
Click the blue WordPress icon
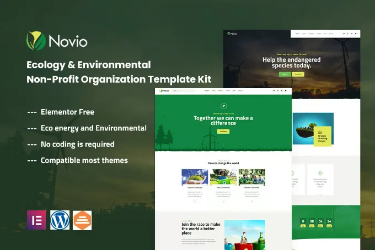(59, 220)
